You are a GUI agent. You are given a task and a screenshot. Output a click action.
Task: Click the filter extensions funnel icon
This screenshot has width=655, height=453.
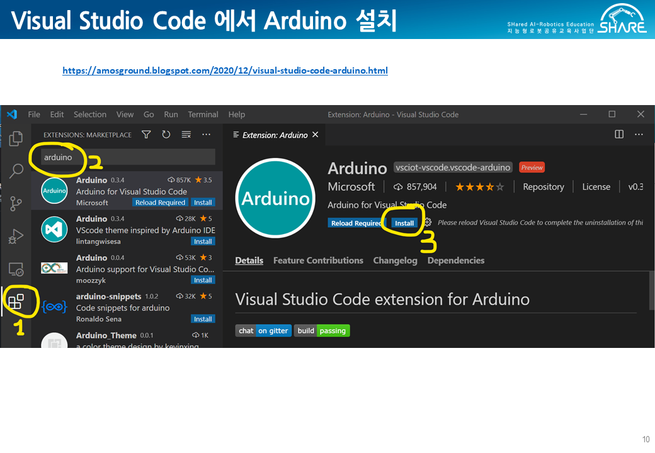(x=146, y=134)
